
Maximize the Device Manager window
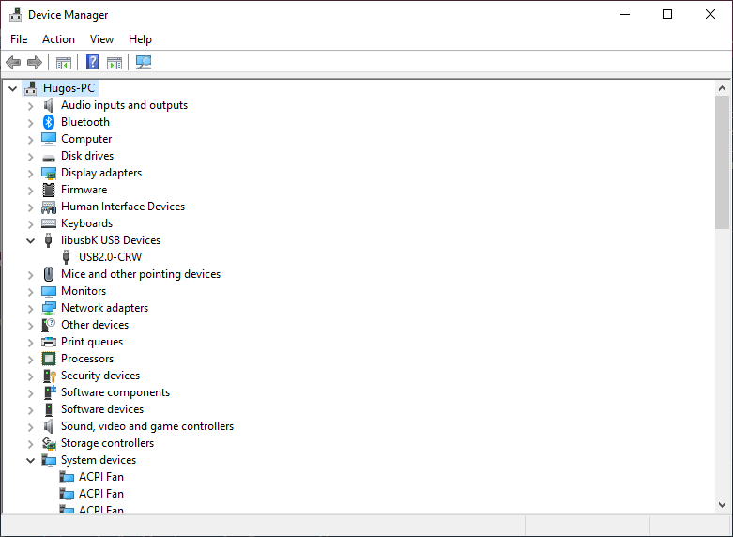[x=667, y=14]
